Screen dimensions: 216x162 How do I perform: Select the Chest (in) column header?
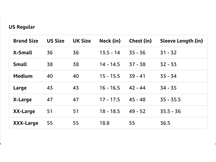click(140, 41)
